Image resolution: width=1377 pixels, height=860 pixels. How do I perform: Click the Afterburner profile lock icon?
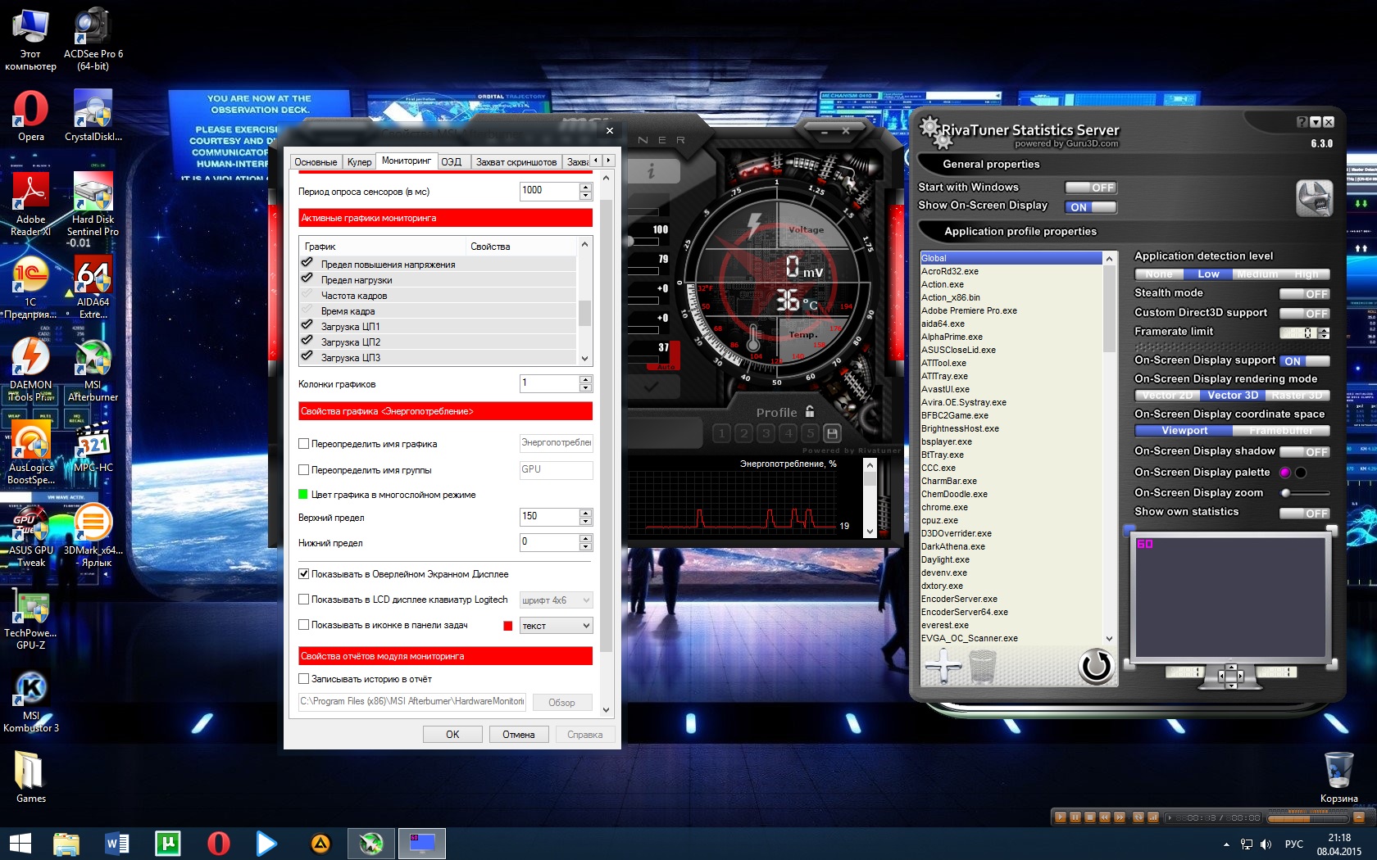coord(810,412)
